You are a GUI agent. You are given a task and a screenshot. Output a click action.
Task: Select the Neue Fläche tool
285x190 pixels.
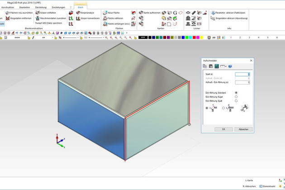click(x=113, y=13)
